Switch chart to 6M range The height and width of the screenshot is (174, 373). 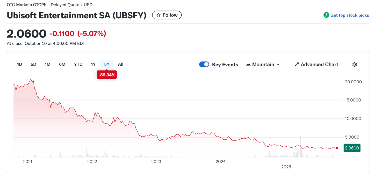pos(62,64)
